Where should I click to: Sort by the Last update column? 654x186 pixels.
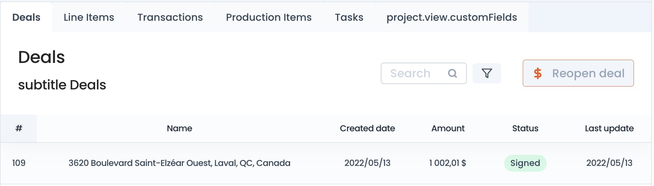point(609,128)
